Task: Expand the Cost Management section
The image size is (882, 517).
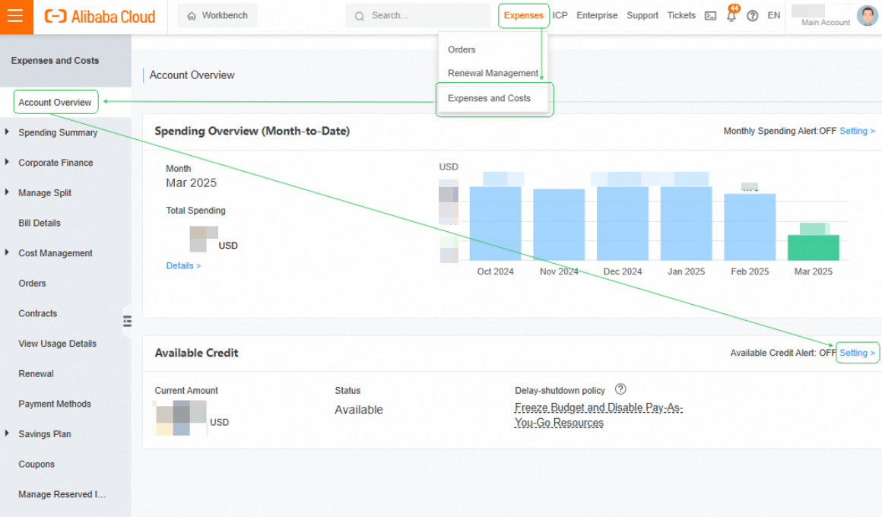Action: (7, 252)
